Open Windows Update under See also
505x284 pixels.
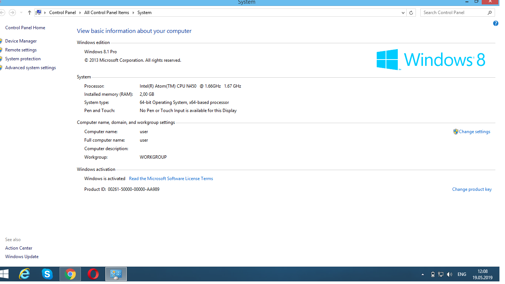(22, 257)
